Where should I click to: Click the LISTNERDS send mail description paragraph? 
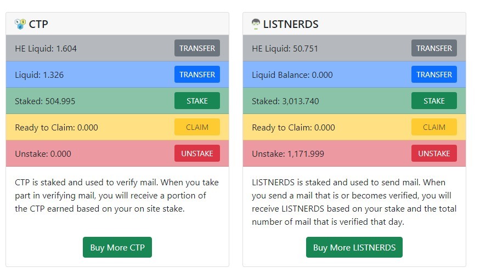[354, 202]
